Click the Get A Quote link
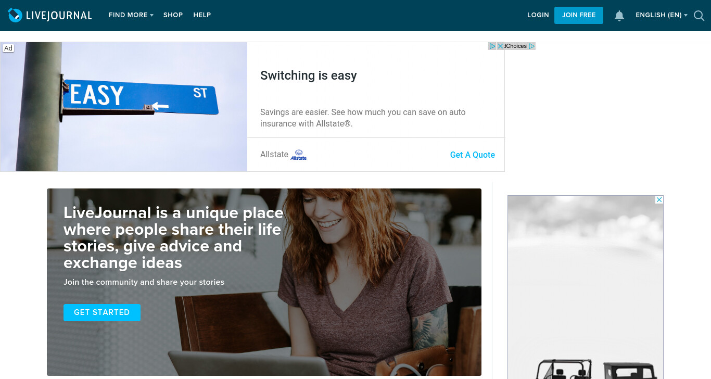The image size is (711, 379). click(473, 155)
